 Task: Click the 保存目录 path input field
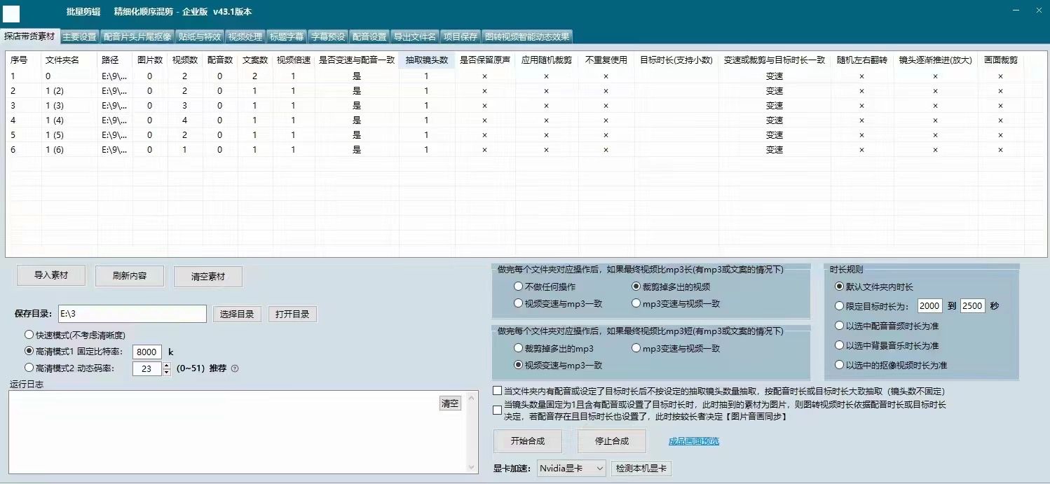coord(131,314)
